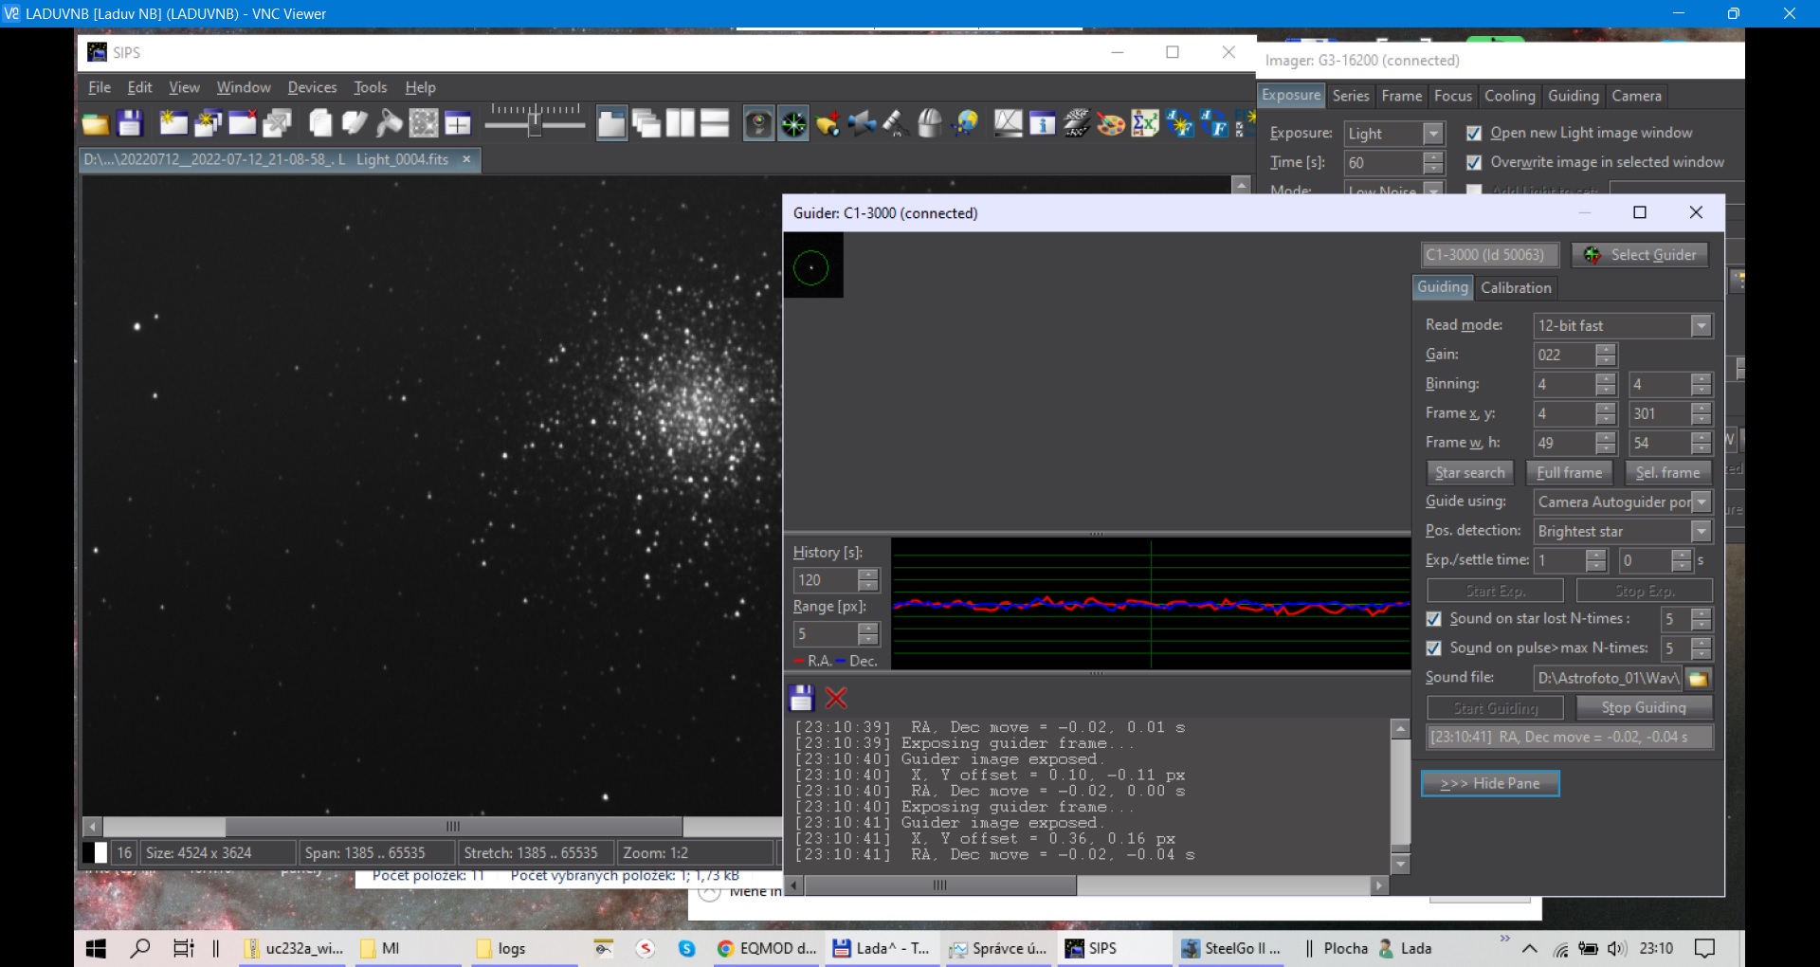The image size is (1820, 967).
Task: Open the Tools menu
Action: (x=371, y=87)
